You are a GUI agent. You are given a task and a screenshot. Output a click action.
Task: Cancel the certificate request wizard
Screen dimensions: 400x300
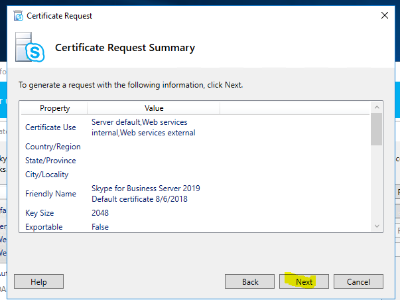point(358,281)
